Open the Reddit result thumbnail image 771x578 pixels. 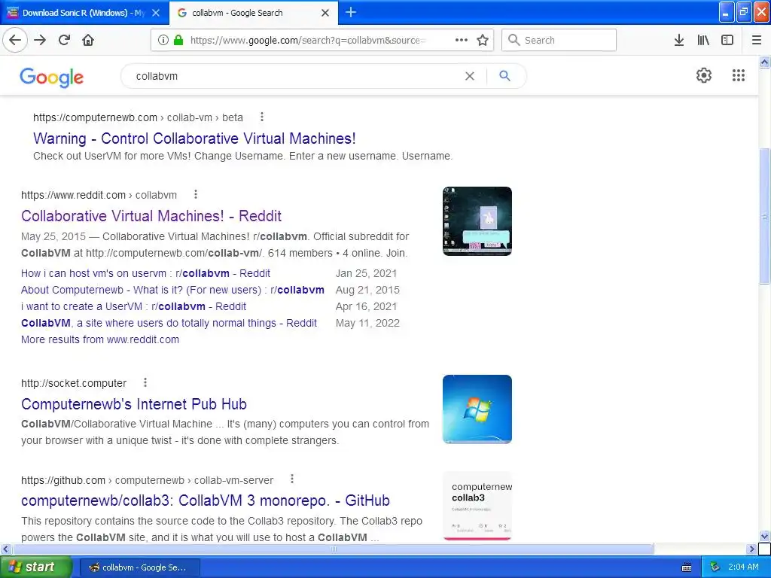(x=477, y=221)
